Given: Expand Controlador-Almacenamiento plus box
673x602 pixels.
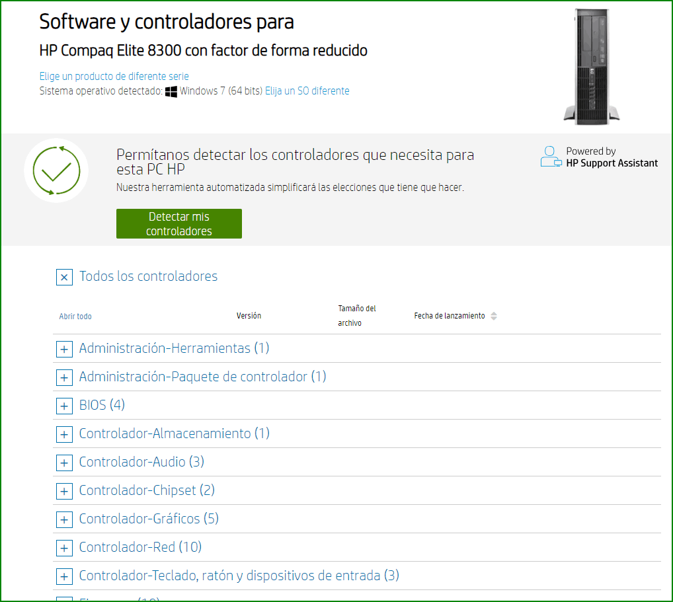Looking at the screenshot, I should click(64, 434).
